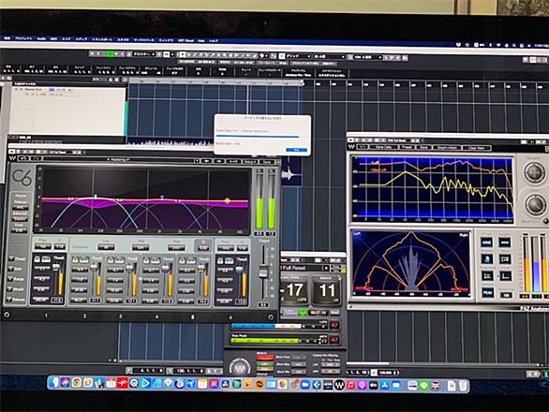The height and width of the screenshot is (412, 549).
Task: Click the blue button in the export progress dialog
Action: [296, 150]
